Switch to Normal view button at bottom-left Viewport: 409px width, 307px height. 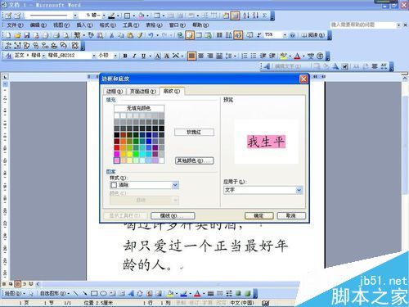[4, 284]
